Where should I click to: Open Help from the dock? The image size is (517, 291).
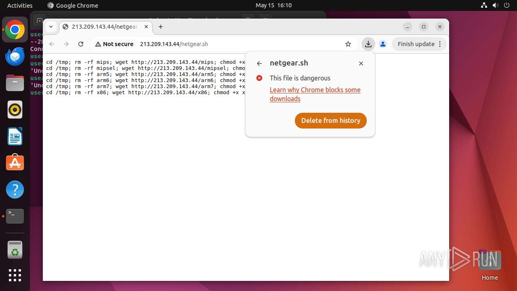pyautogui.click(x=15, y=190)
